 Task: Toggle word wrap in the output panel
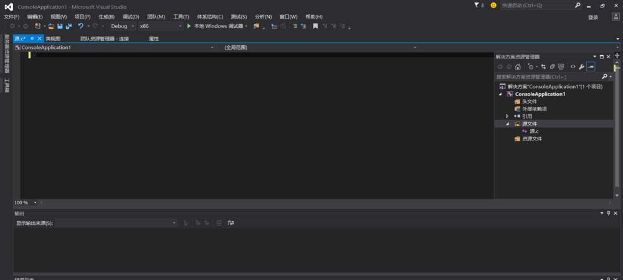[x=231, y=223]
